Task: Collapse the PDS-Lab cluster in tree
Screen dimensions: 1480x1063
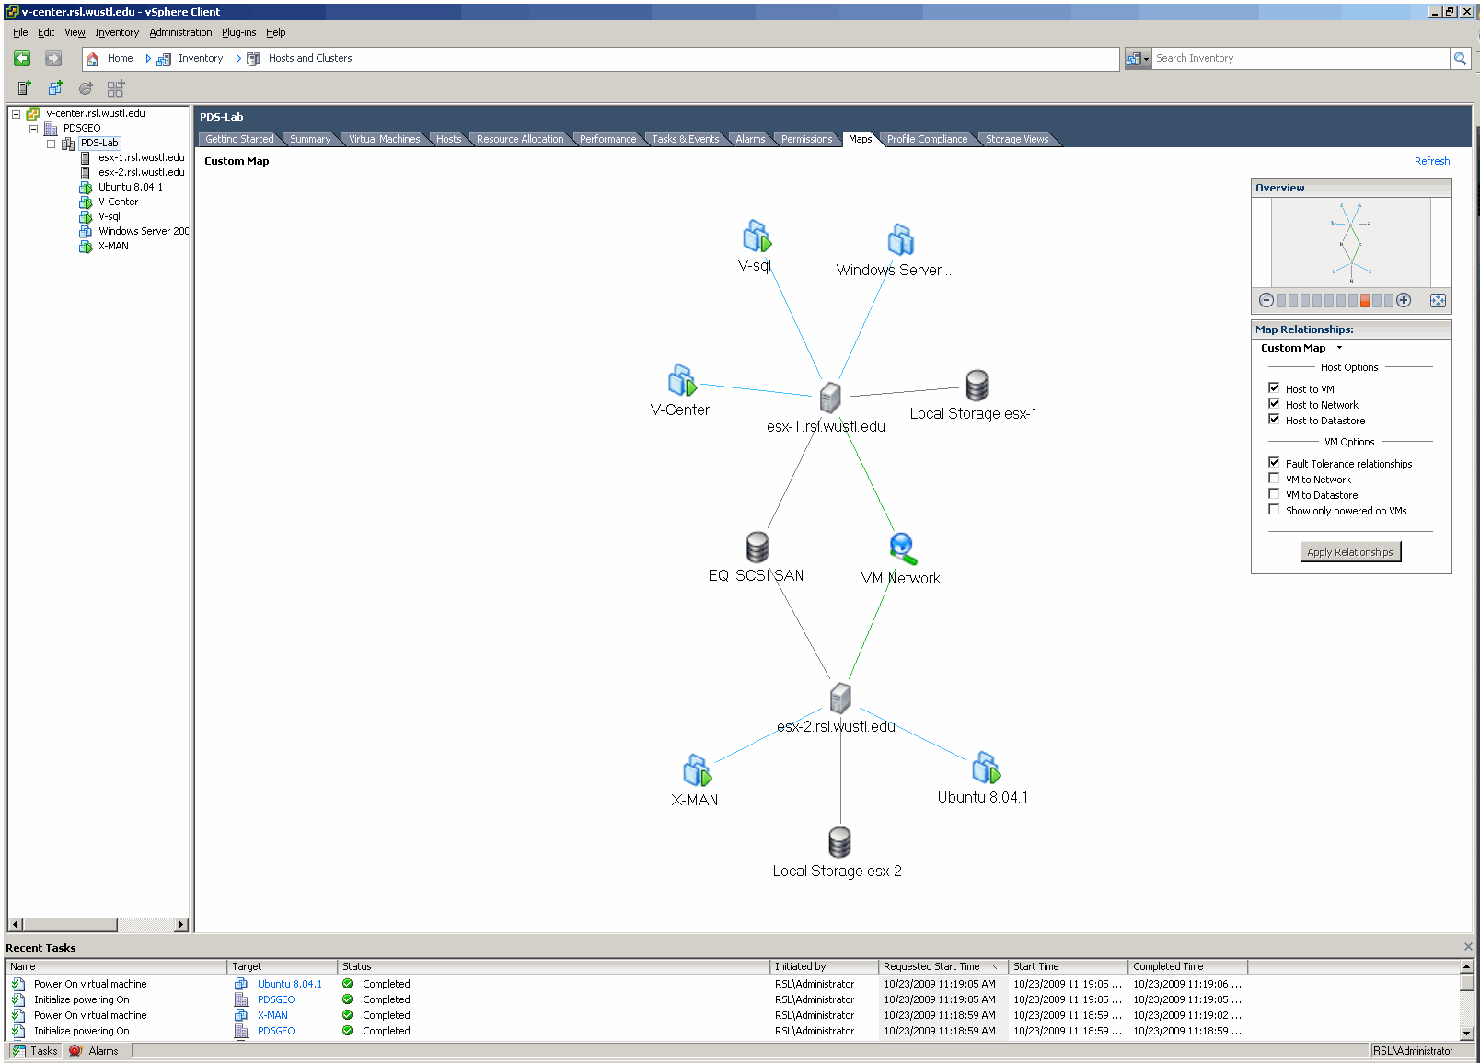Action: point(51,143)
